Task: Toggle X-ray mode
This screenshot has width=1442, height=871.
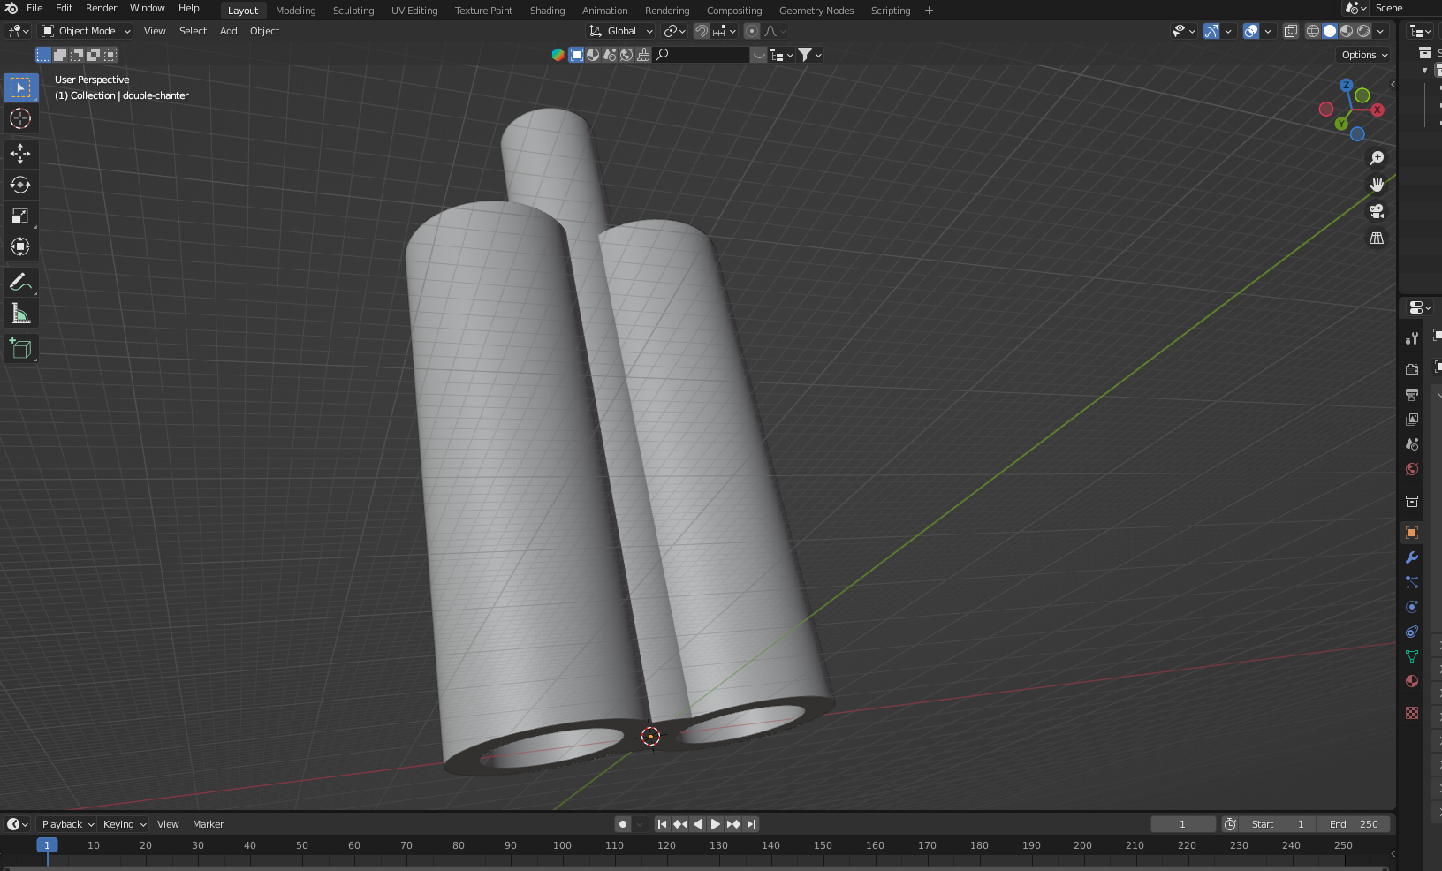Action: (x=1291, y=31)
